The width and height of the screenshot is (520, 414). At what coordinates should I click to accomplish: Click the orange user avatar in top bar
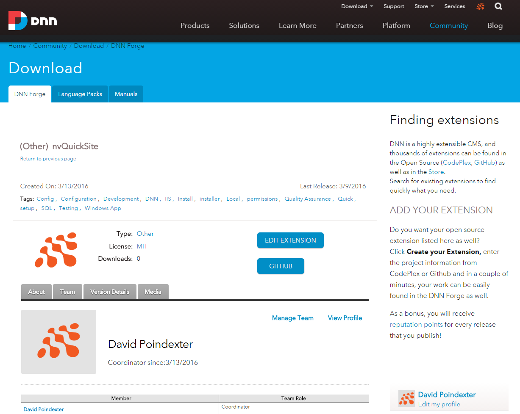[x=480, y=6]
